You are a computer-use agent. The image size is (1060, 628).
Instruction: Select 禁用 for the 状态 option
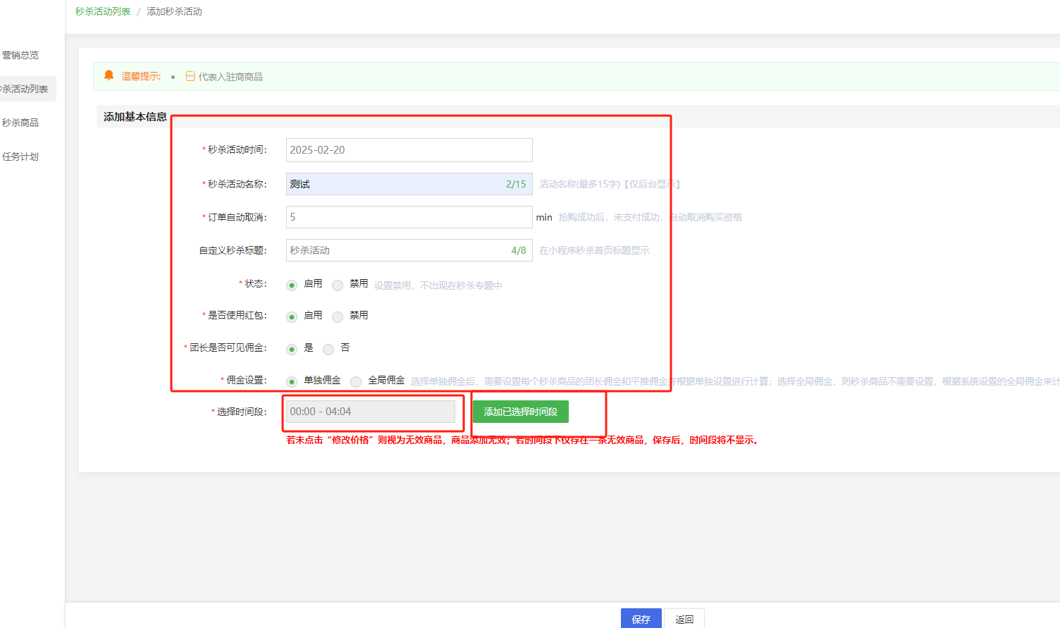(338, 285)
